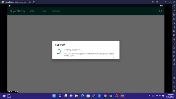The height and width of the screenshot is (99, 176).
Task: Click the 'SuperSU' dialog title
Action: click(60, 45)
